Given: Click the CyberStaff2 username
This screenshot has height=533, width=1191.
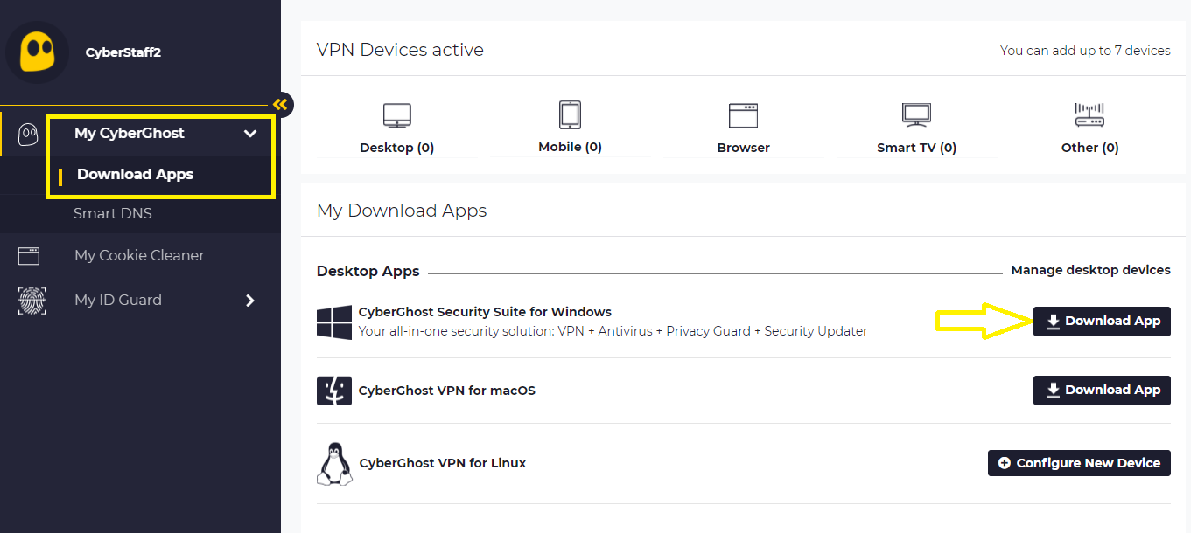Looking at the screenshot, I should coord(123,52).
